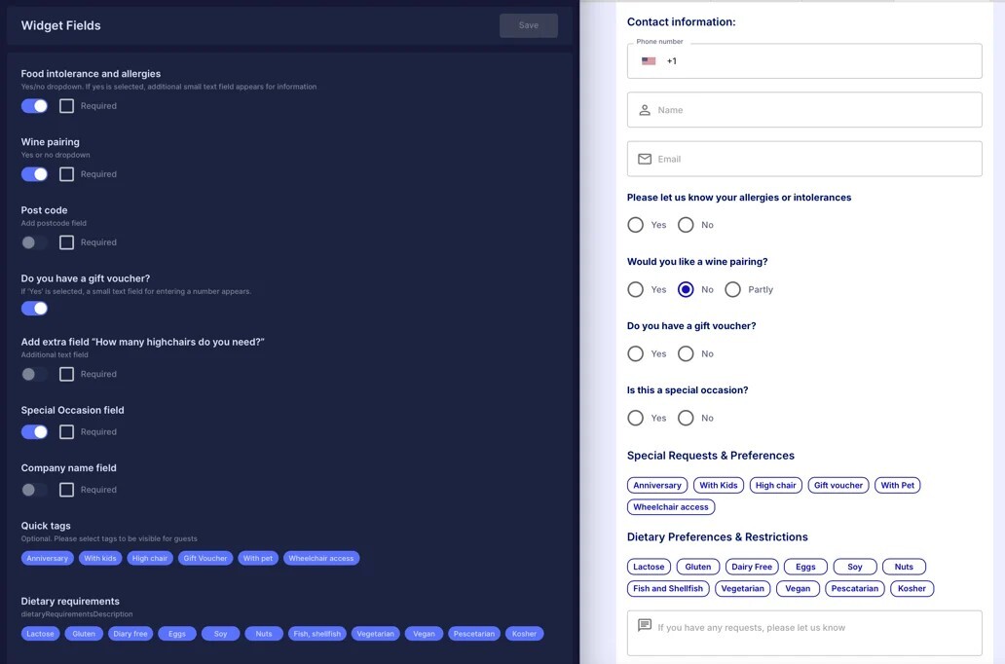Image resolution: width=1005 pixels, height=664 pixels.
Task: Disable the Wine pairing toggle
Action: [32, 173]
